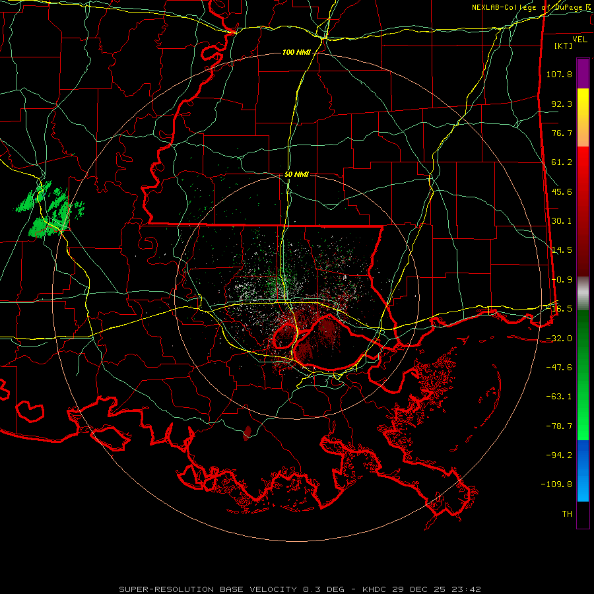Viewport: 594px width, 594px height.
Task: Click the -78.7 velocity scale value
Action: (559, 426)
